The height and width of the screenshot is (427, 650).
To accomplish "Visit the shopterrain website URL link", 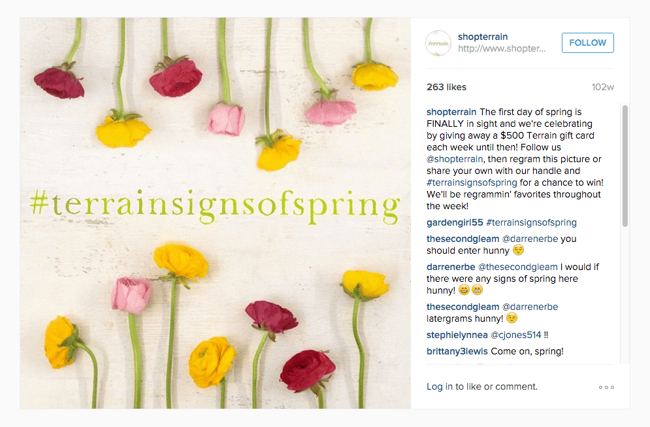I will point(502,48).
